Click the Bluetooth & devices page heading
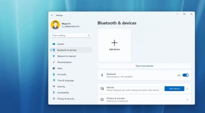The image size is (205, 113). click(117, 23)
